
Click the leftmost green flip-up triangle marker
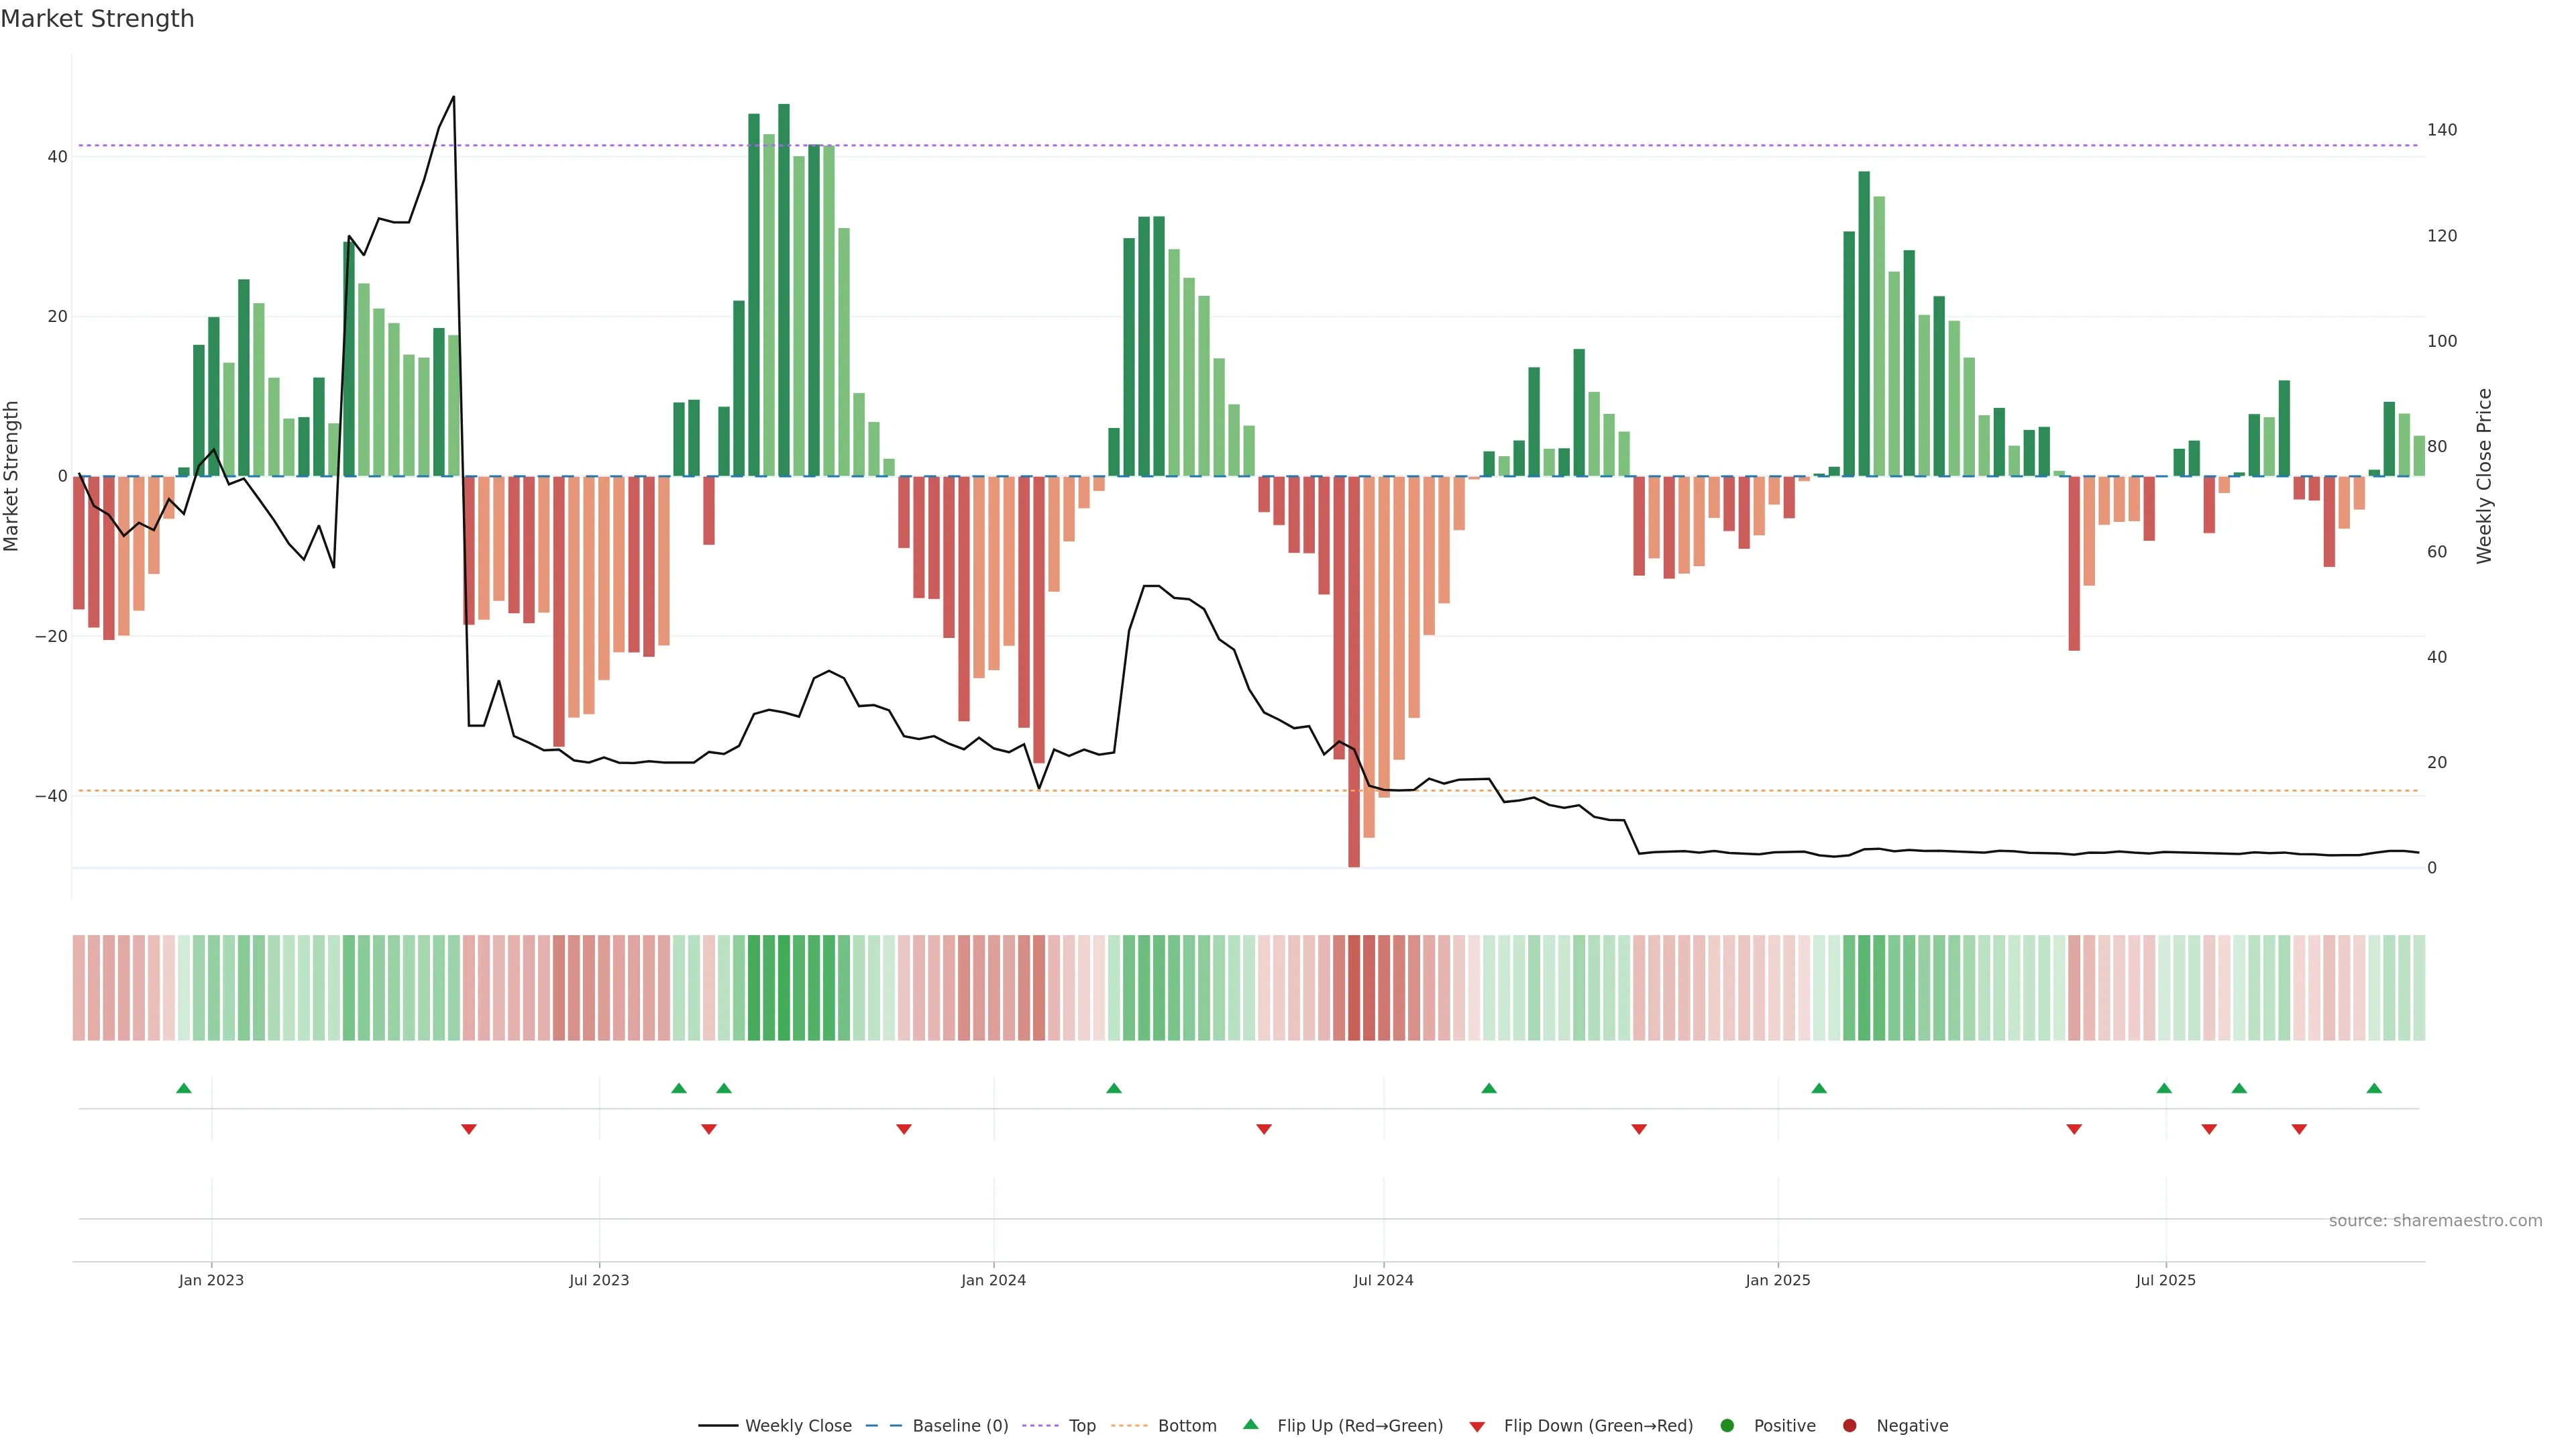184,1088
